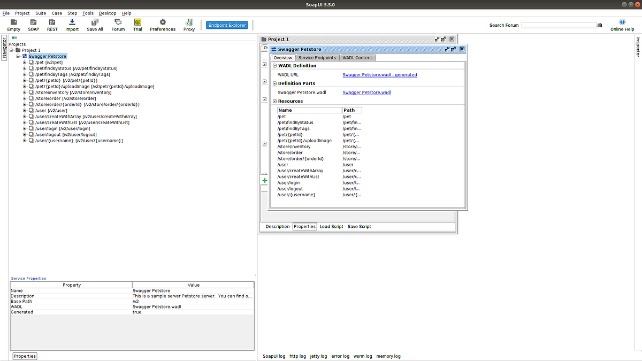The image size is (642, 361).
Task: Switch to the Service Endpoints tab
Action: [317, 57]
